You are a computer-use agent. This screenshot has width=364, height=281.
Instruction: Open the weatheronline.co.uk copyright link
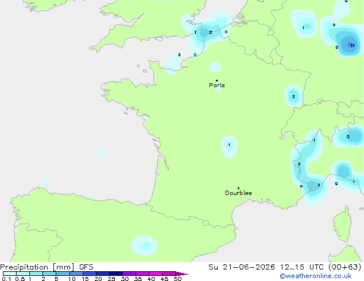[316, 276]
